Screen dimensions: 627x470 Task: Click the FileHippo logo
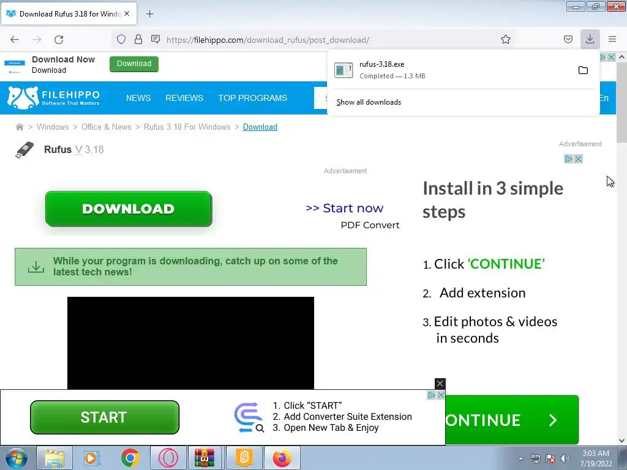click(x=54, y=98)
